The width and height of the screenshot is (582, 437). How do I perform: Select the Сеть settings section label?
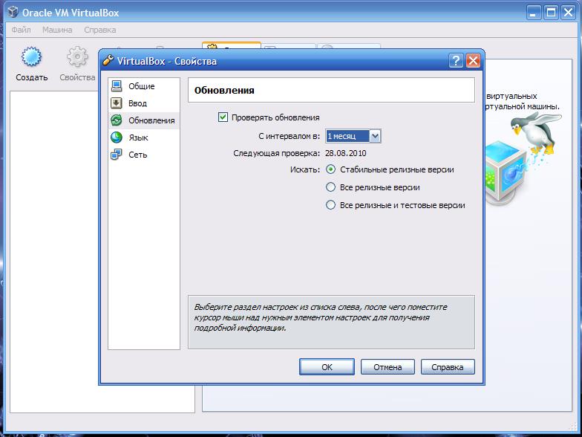point(138,155)
